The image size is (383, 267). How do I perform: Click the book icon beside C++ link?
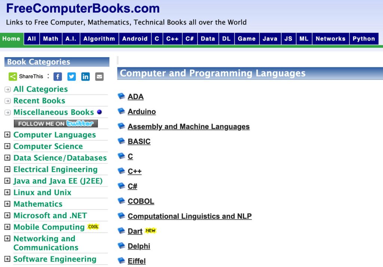(122, 171)
